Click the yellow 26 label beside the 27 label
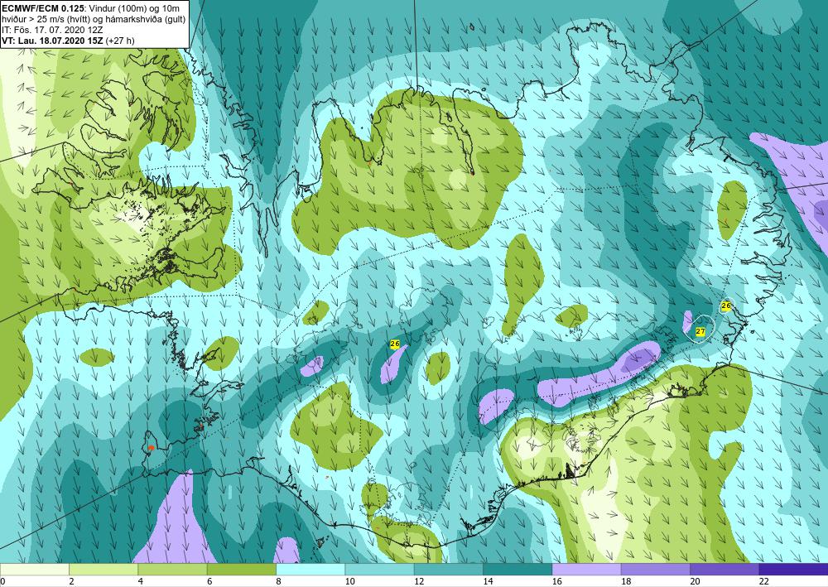828x587 pixels. pos(726,306)
